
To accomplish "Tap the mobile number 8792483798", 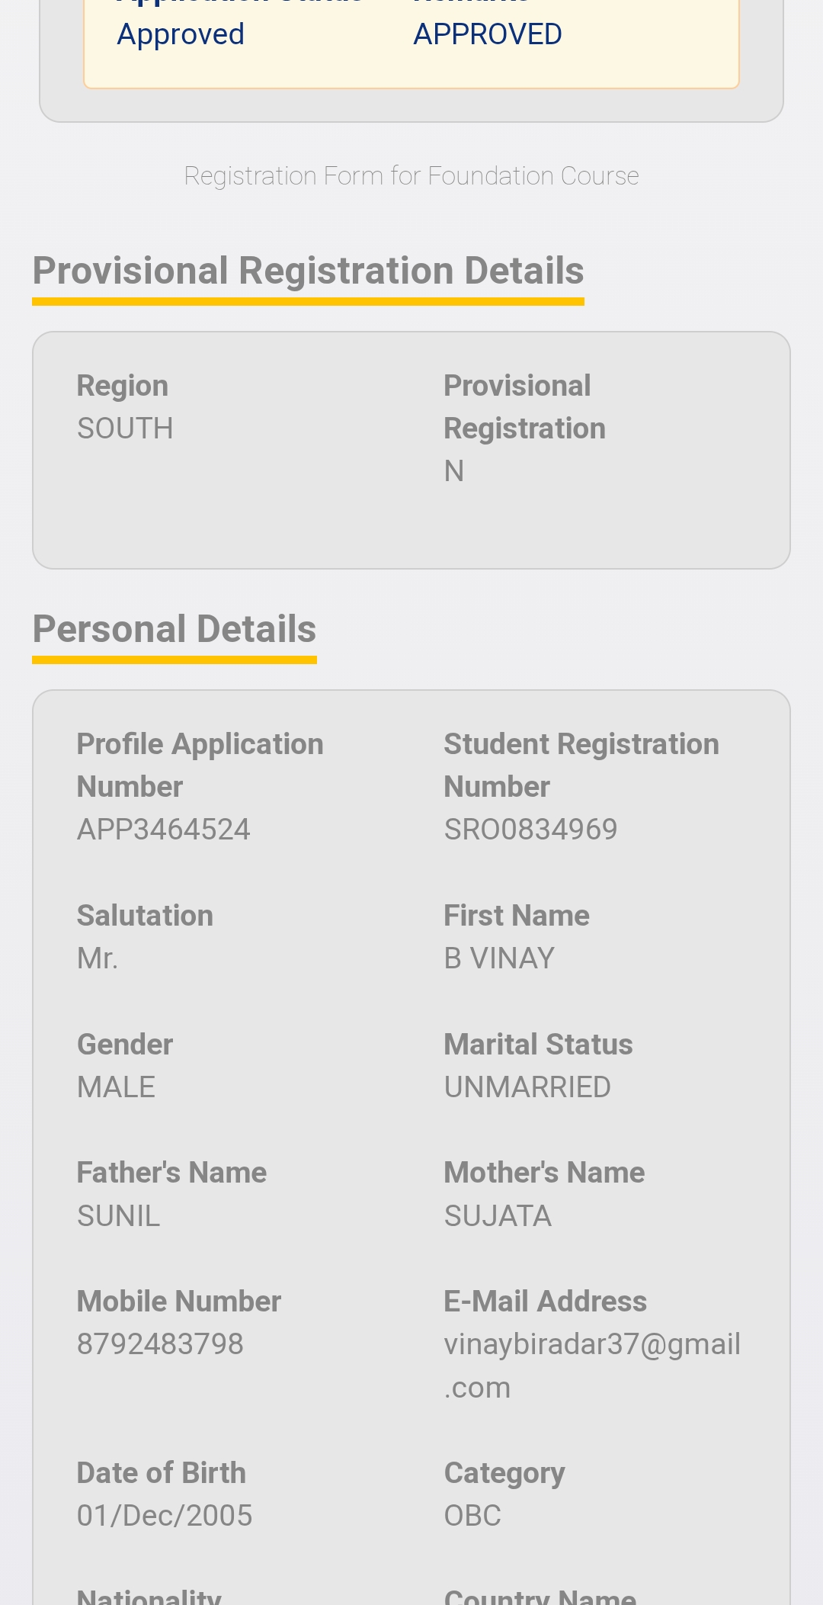I will 160,1343.
